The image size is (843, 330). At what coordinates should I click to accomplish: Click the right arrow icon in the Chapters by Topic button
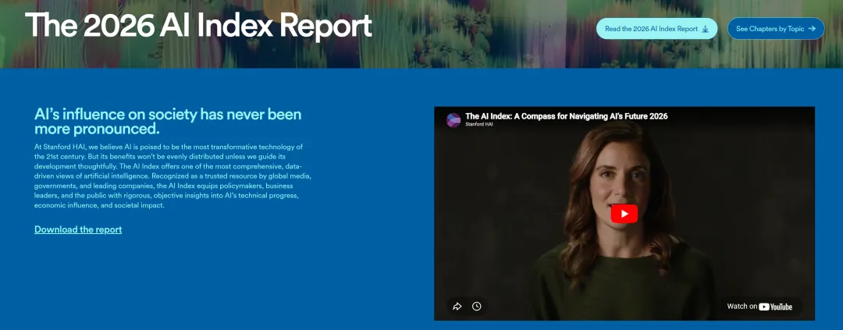pos(812,29)
